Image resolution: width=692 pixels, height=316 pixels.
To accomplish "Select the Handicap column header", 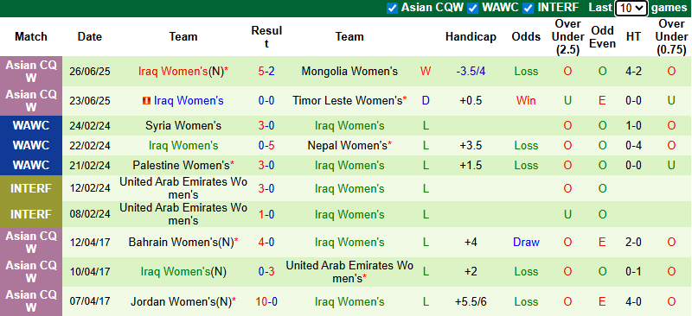I will (x=471, y=37).
